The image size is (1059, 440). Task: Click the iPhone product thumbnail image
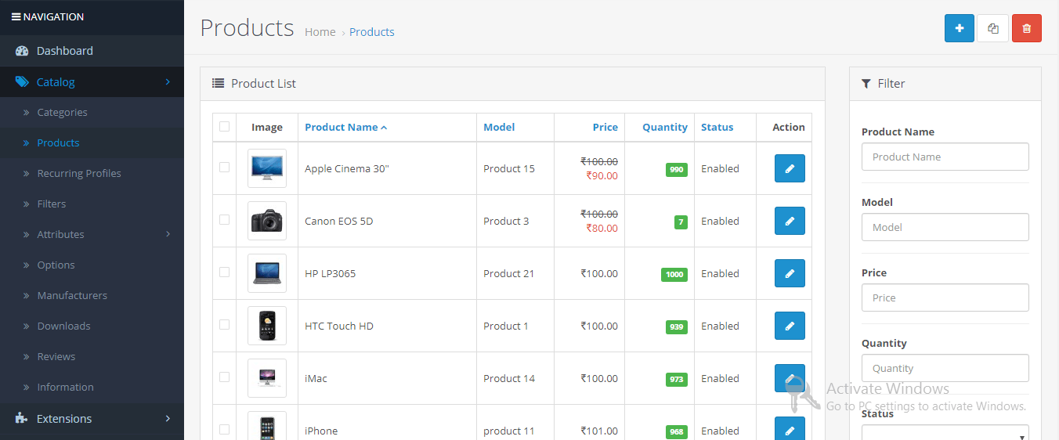point(267,427)
